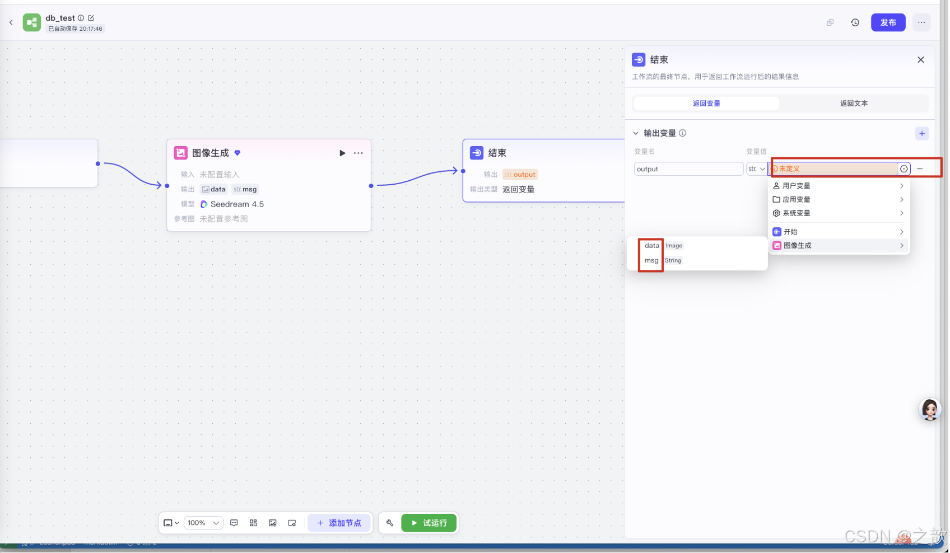Run the 图像生成 node with play icon
950x553 pixels.
342,153
